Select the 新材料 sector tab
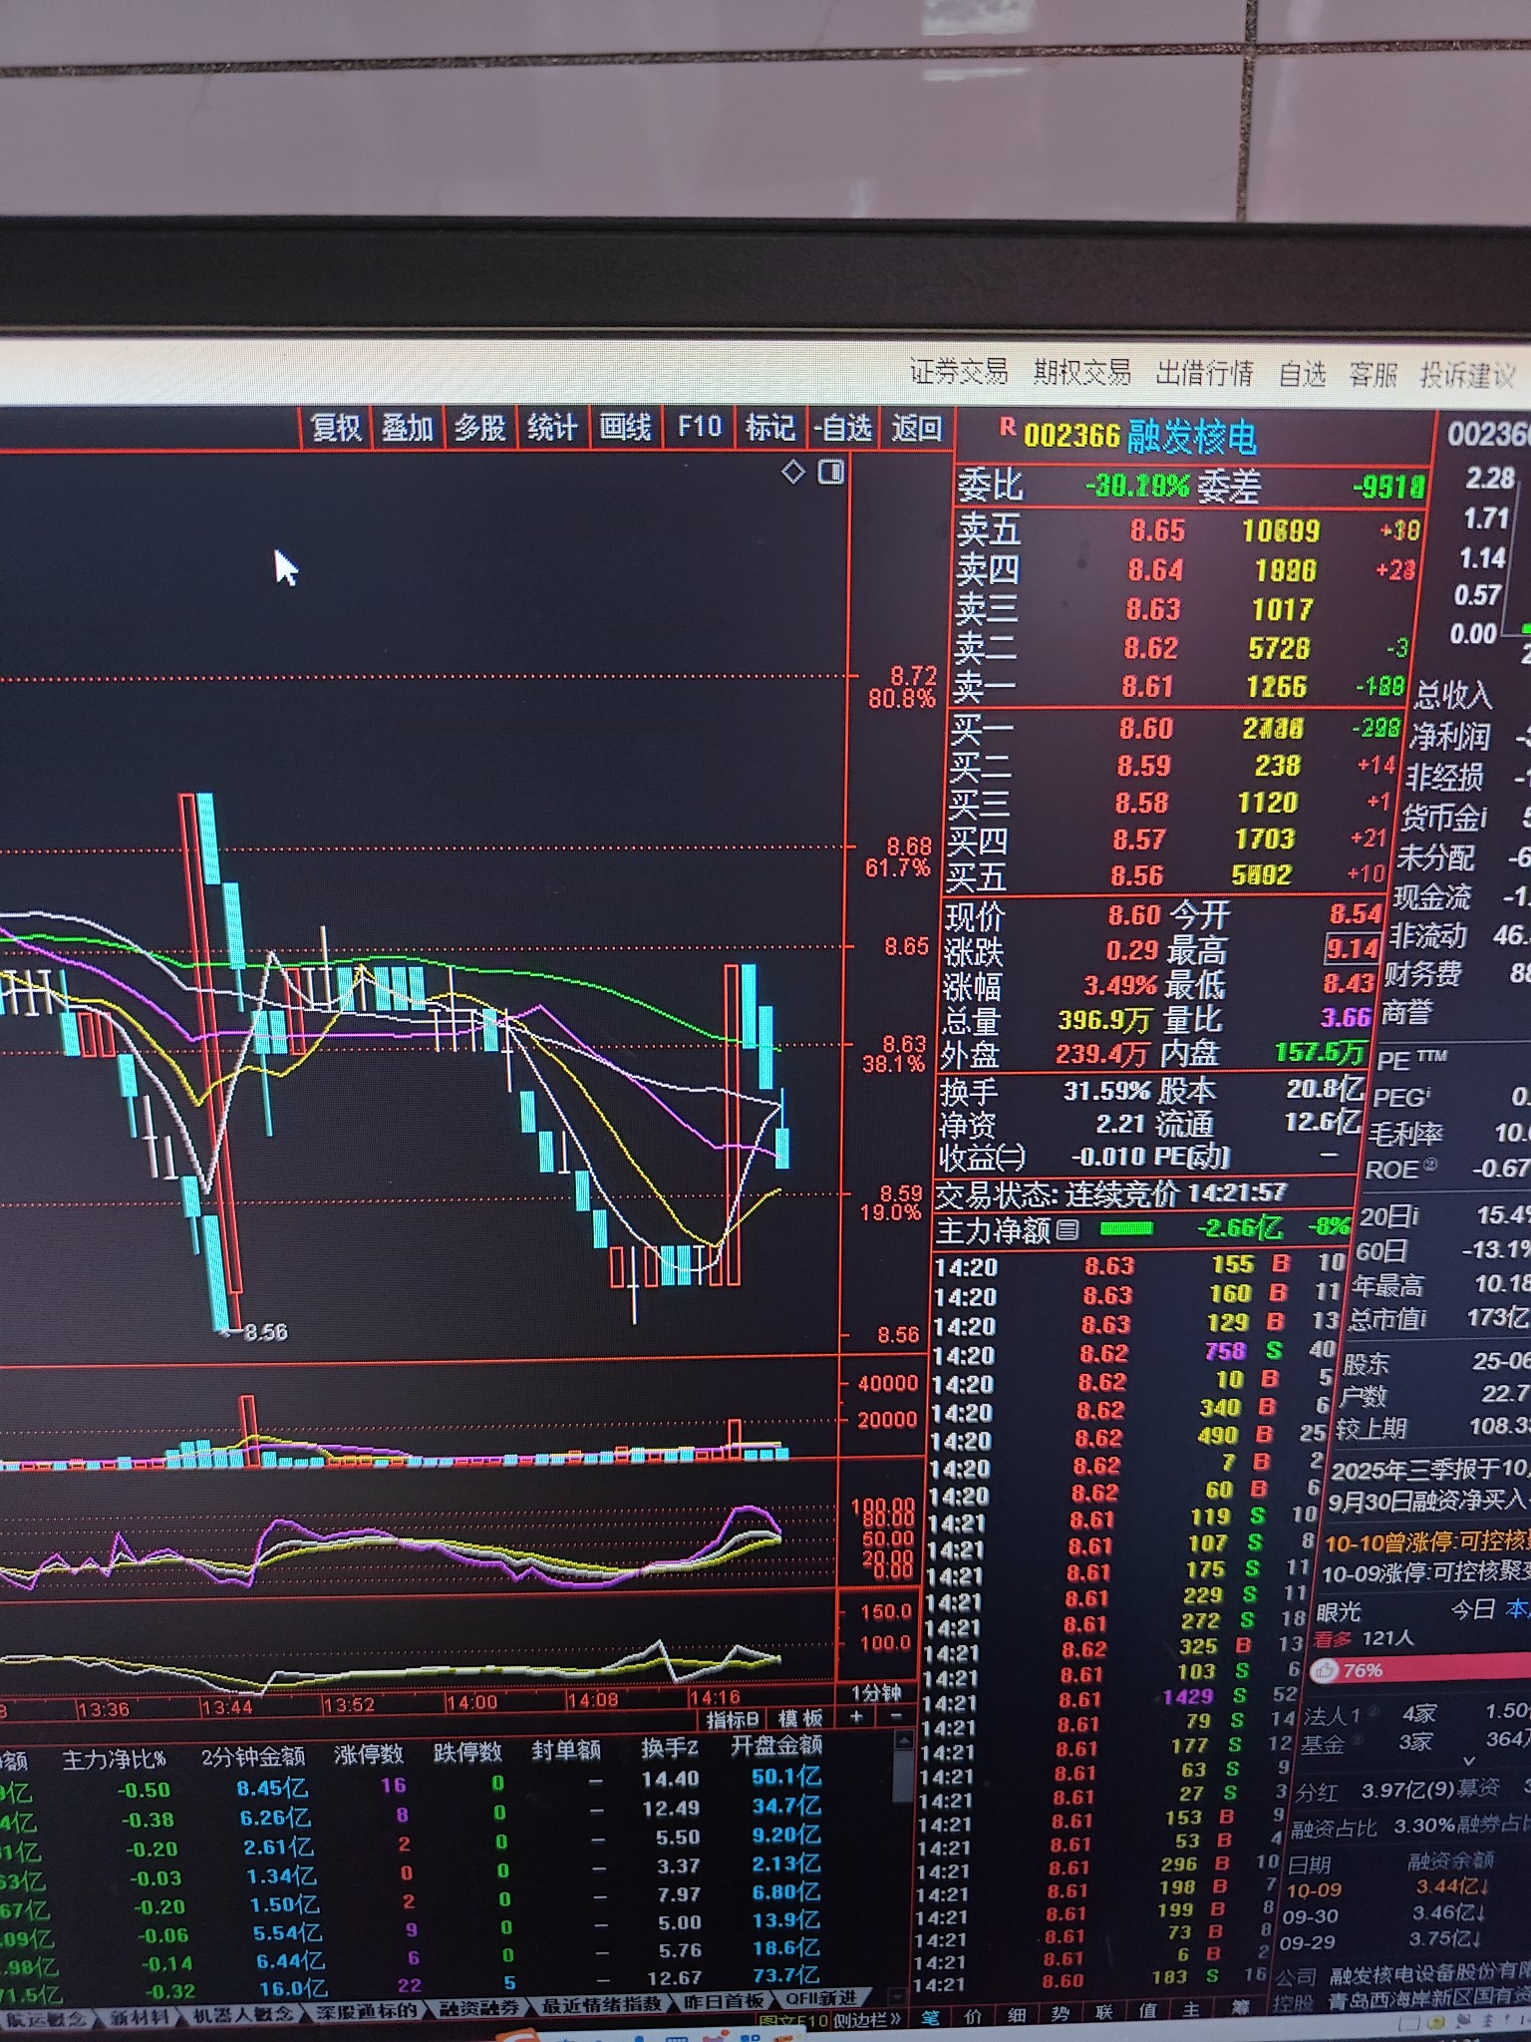The image size is (1531, 2042). (139, 2017)
